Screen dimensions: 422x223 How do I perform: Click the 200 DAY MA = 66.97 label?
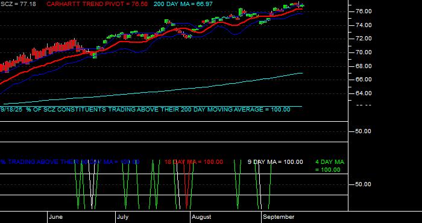click(183, 4)
